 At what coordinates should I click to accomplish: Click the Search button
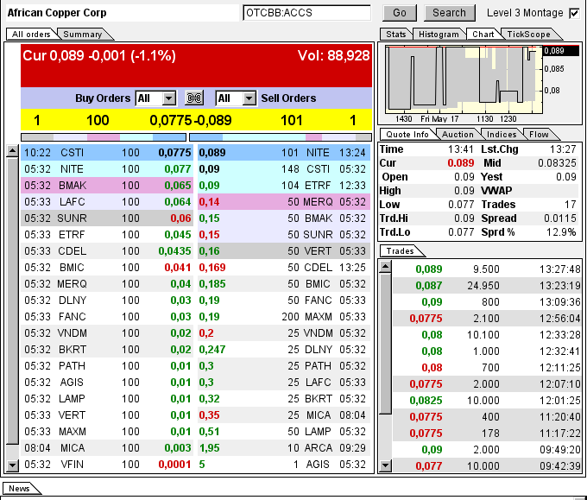(449, 13)
